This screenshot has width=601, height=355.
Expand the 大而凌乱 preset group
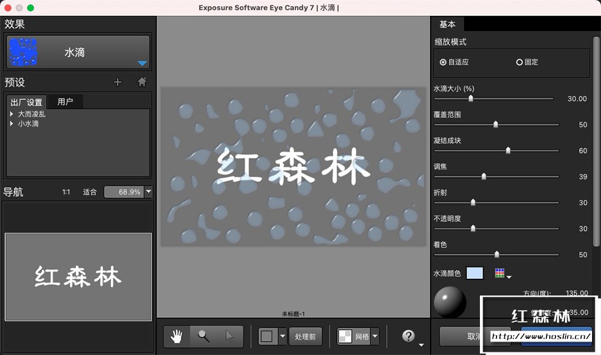(x=12, y=114)
